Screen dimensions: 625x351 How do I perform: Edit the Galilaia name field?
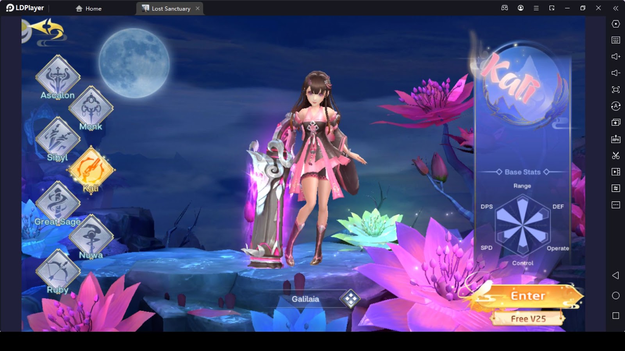coord(305,299)
